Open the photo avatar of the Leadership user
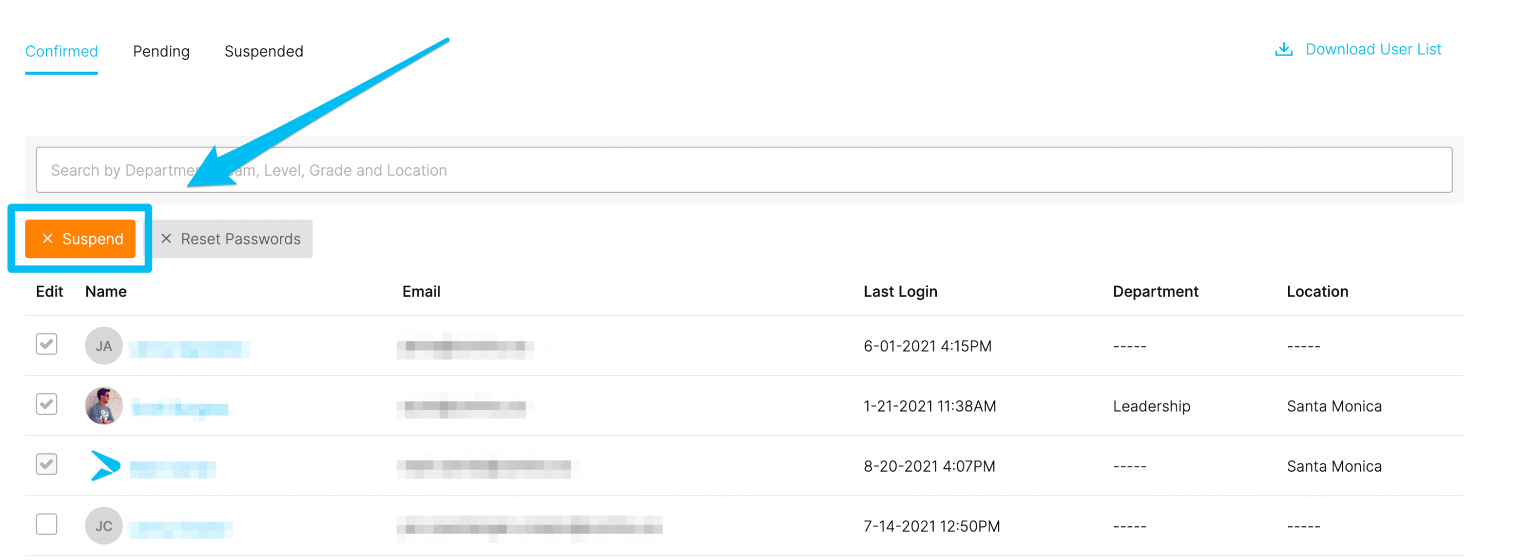 [x=103, y=406]
